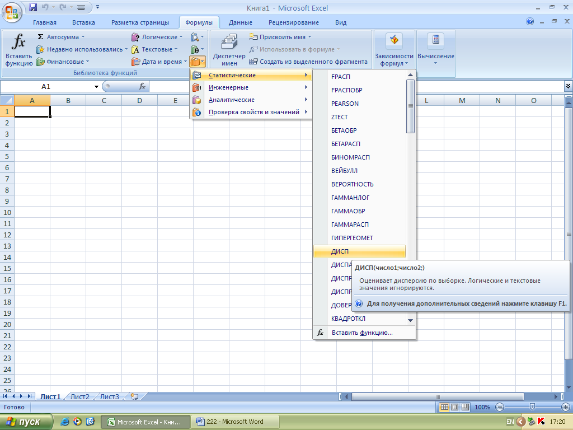Select column B header
The image size is (573, 430).
coord(68,100)
